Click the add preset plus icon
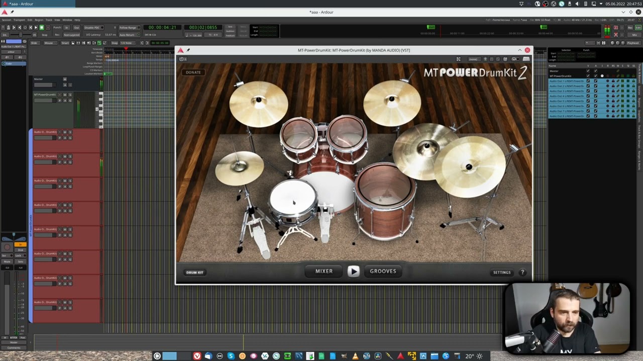Viewport: 643px width, 361px height. point(485,59)
